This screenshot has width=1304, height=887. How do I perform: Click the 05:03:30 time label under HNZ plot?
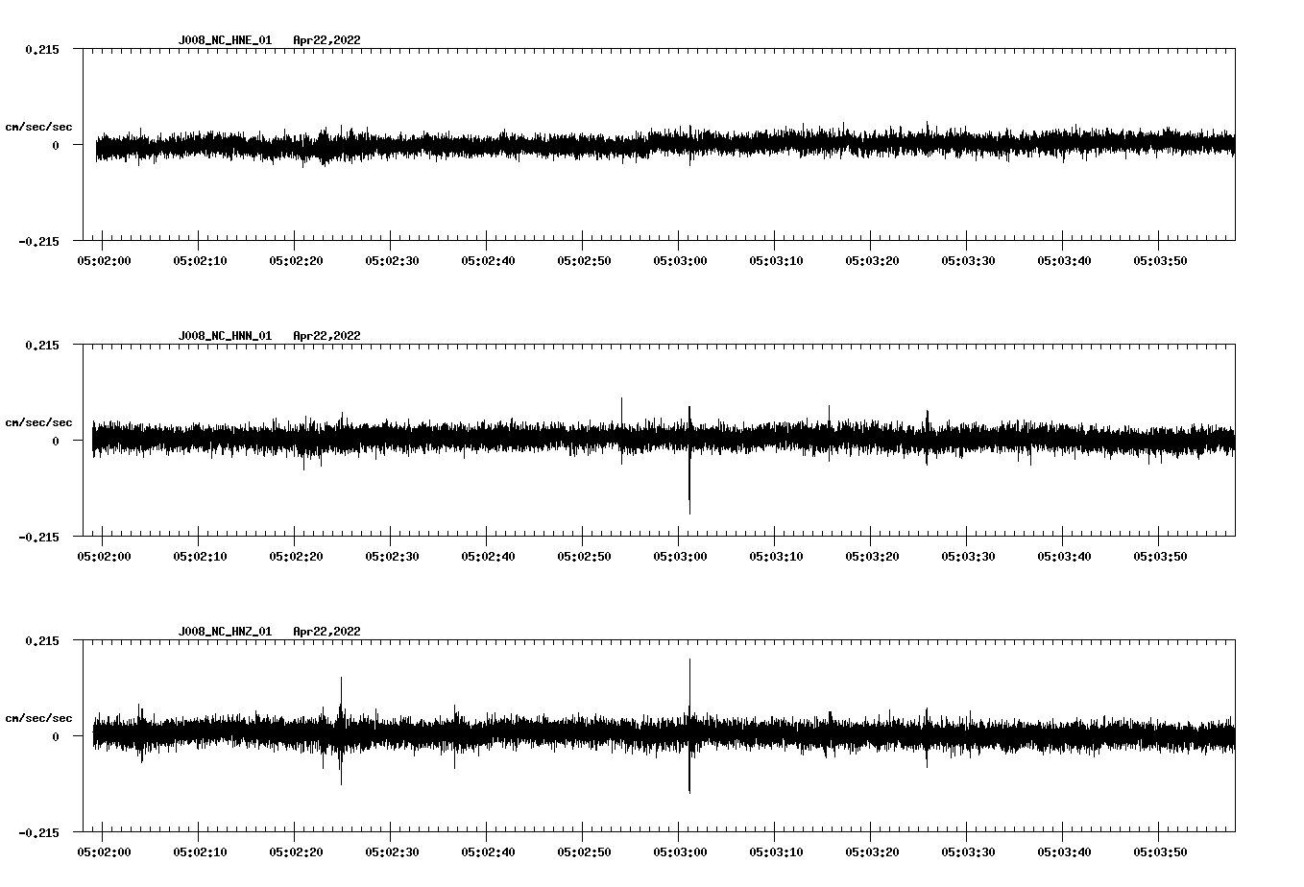point(968,851)
